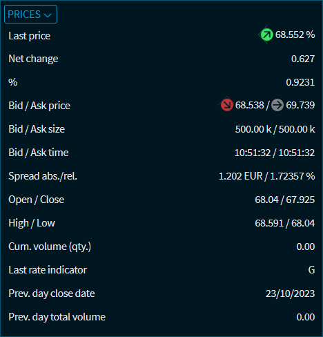Click the chevron beside PRICES
This screenshot has width=323, height=337.
point(48,15)
